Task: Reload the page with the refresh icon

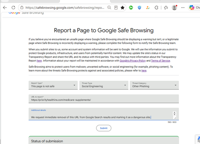Action: 13,8
